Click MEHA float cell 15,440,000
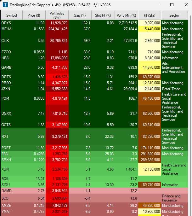The image size is (192, 216). (150, 29)
